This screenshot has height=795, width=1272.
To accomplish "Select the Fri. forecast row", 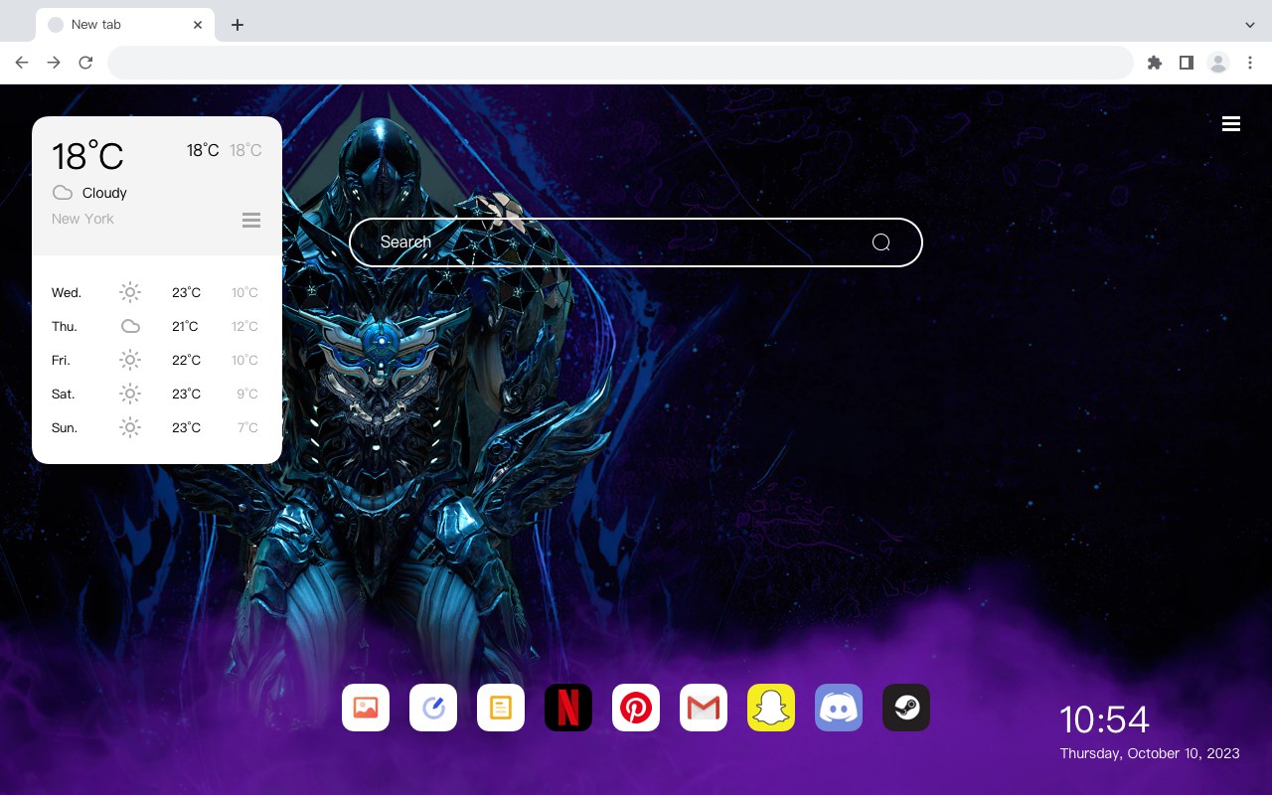I will tap(157, 360).
